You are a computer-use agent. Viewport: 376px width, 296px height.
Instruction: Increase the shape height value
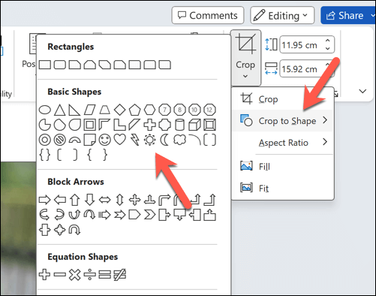point(327,41)
